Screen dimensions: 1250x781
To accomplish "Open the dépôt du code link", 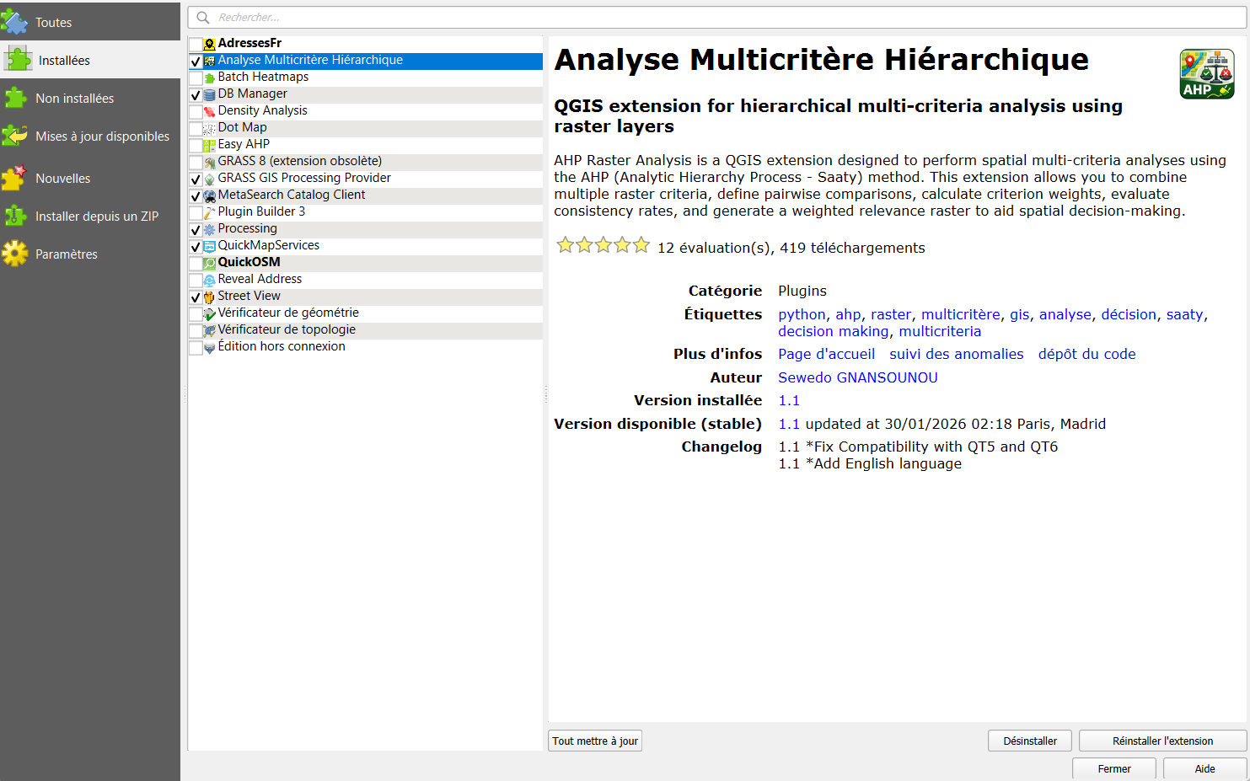I will coord(1086,354).
